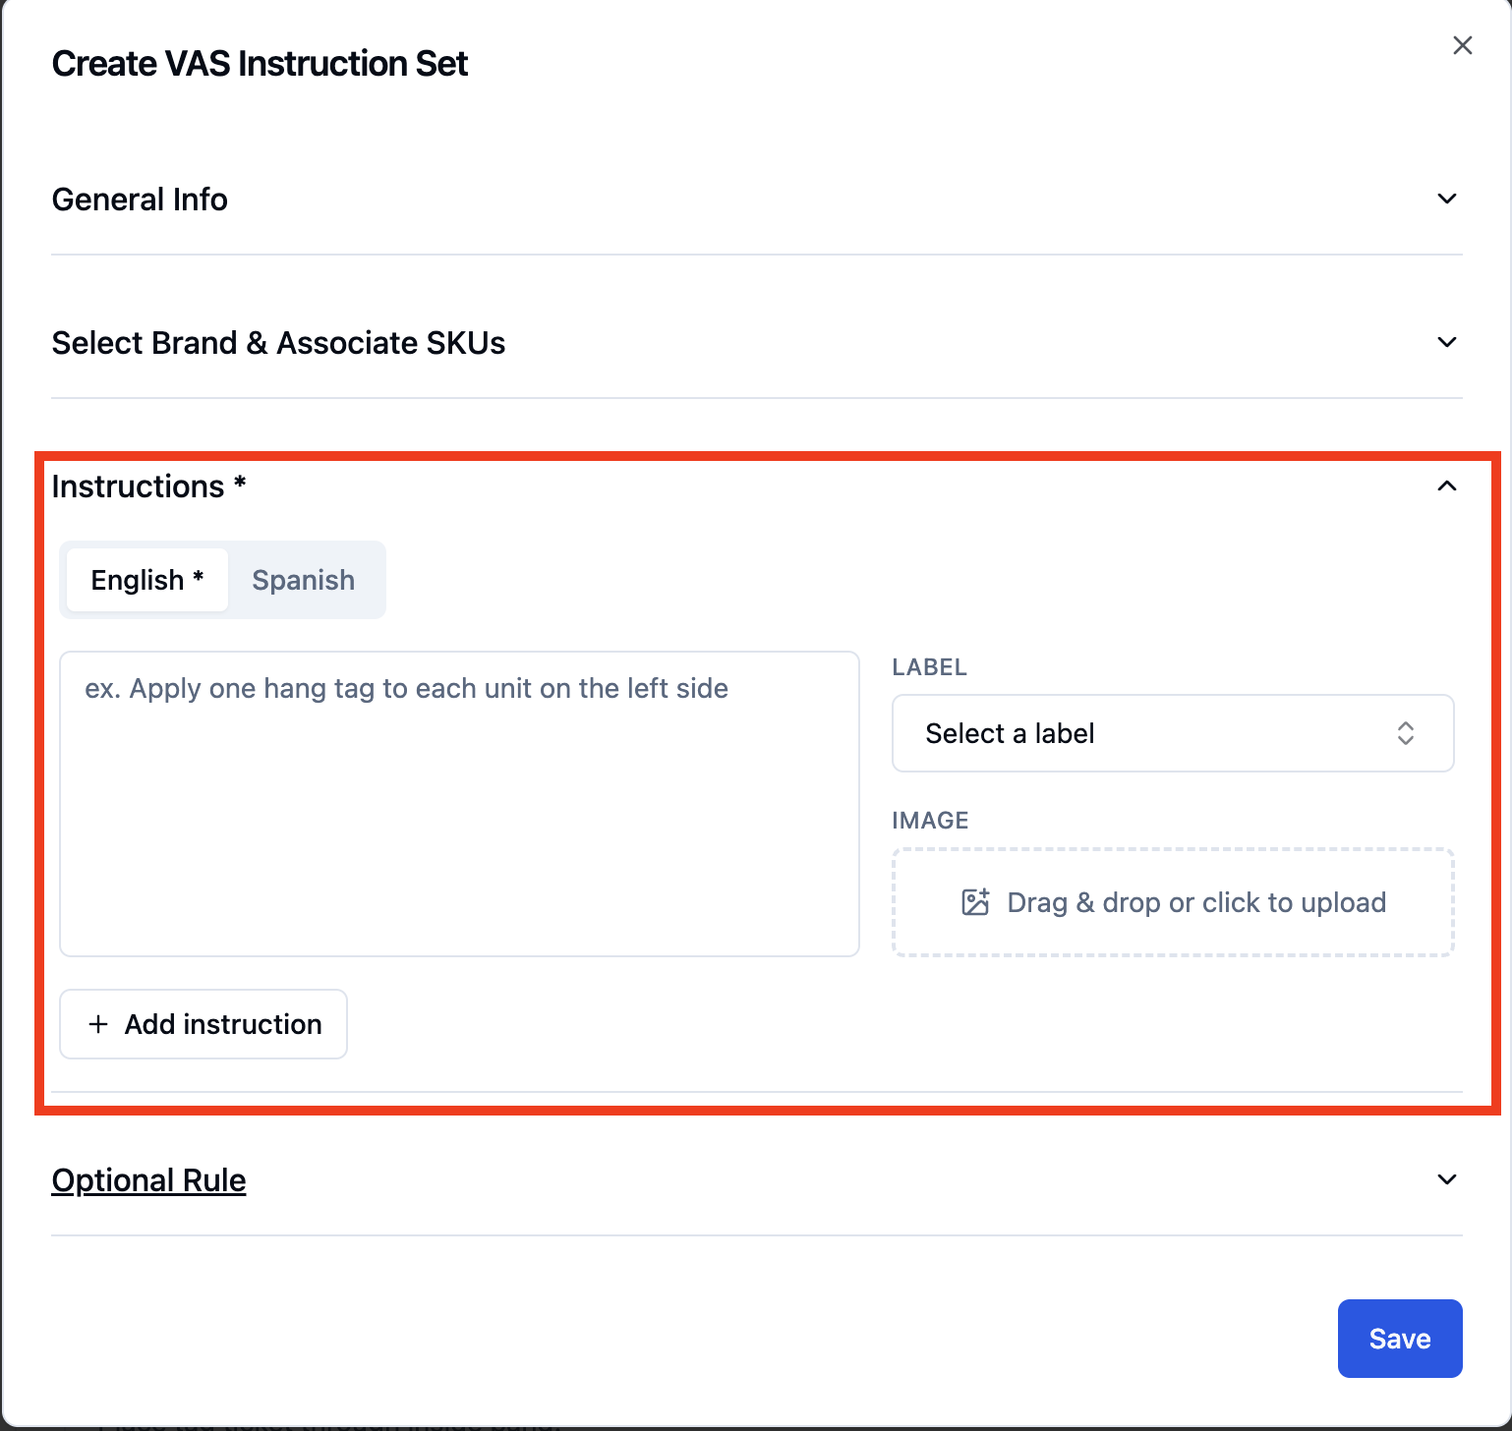
Task: Expand the Optional Rule section
Action: click(1446, 1179)
